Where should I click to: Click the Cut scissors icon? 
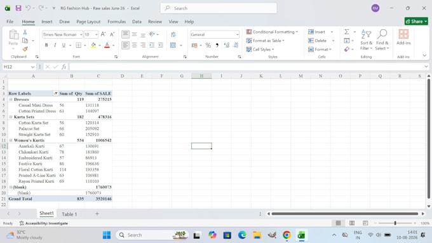point(25,32)
